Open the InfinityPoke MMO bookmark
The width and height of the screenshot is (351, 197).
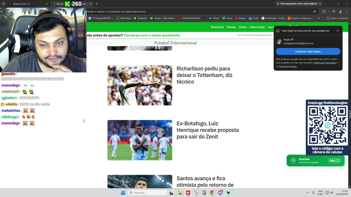point(189,18)
